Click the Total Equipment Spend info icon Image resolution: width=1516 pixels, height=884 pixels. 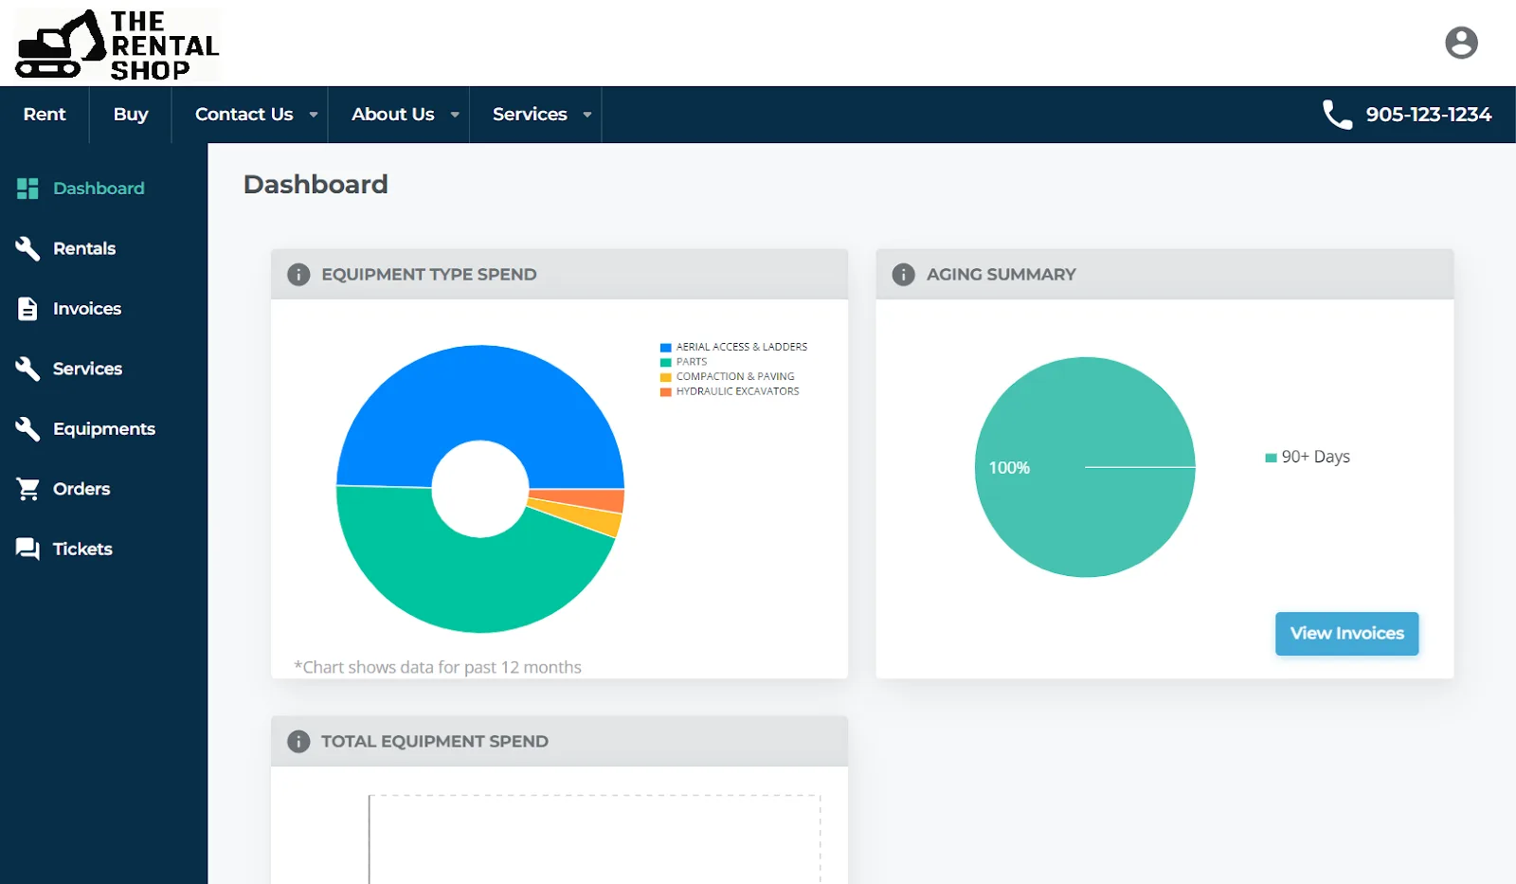tap(298, 742)
